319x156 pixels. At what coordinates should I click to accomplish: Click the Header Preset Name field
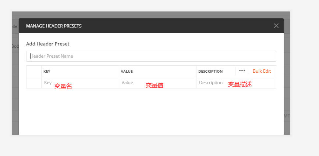[x=151, y=56]
